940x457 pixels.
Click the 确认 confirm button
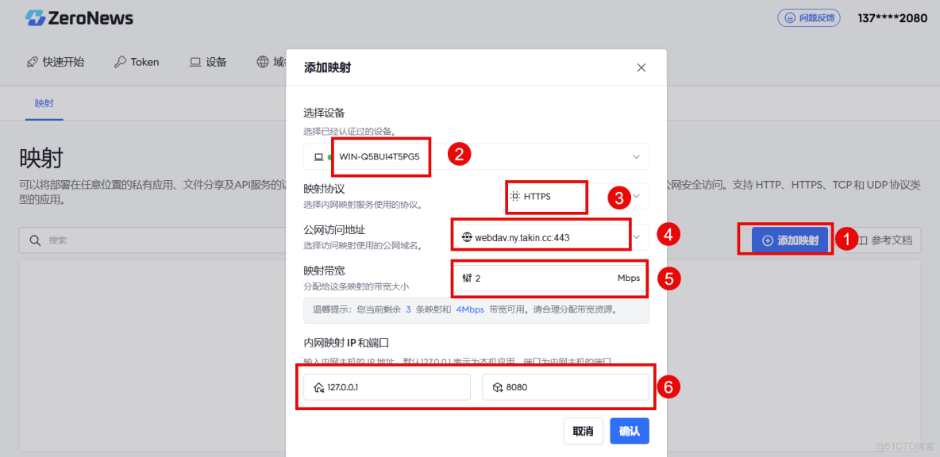[629, 430]
